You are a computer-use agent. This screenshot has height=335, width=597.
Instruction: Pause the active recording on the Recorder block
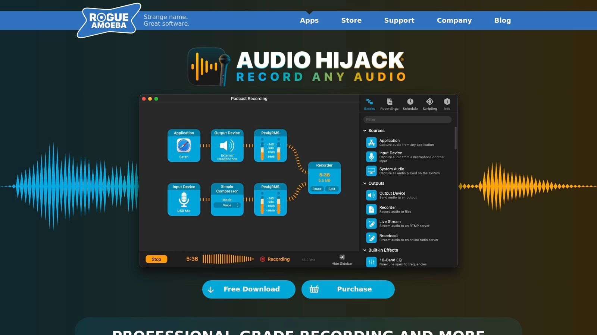pos(317,189)
